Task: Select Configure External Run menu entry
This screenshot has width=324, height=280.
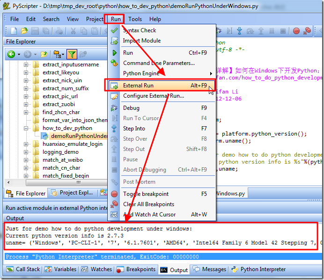Action: tap(153, 96)
